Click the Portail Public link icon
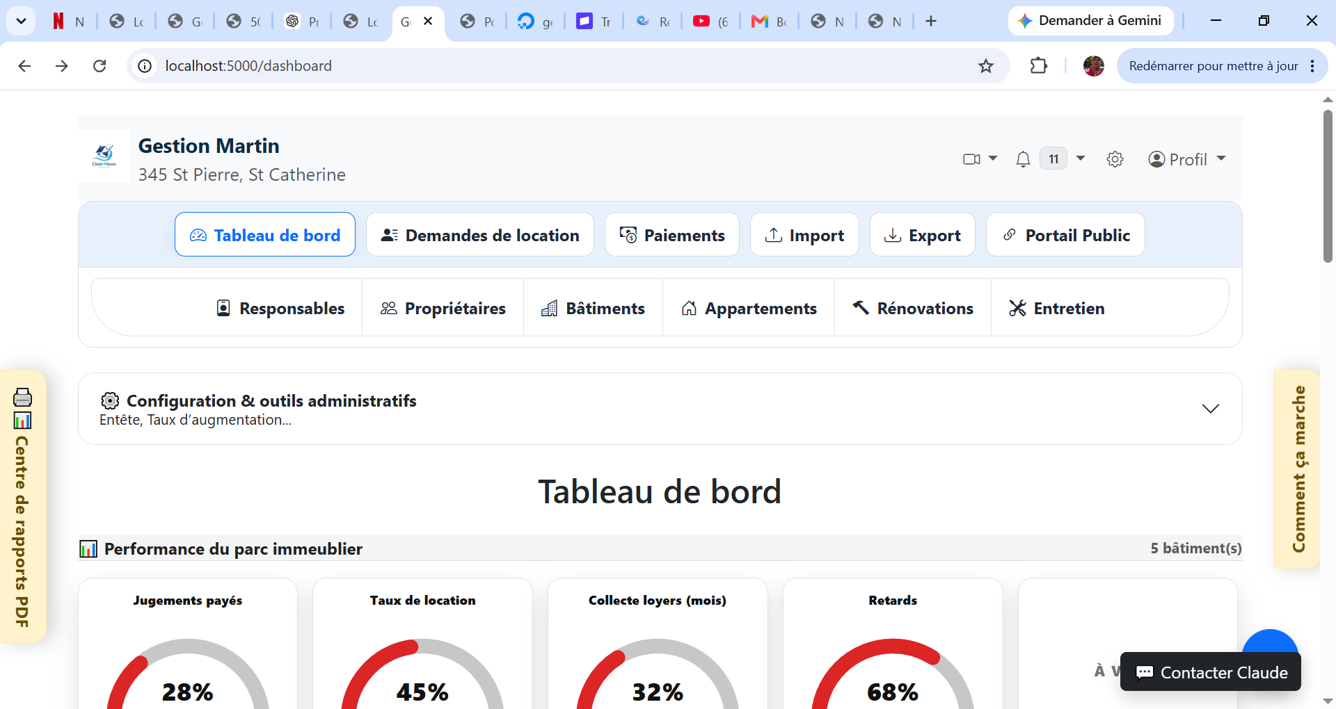1336x709 pixels. [1010, 235]
